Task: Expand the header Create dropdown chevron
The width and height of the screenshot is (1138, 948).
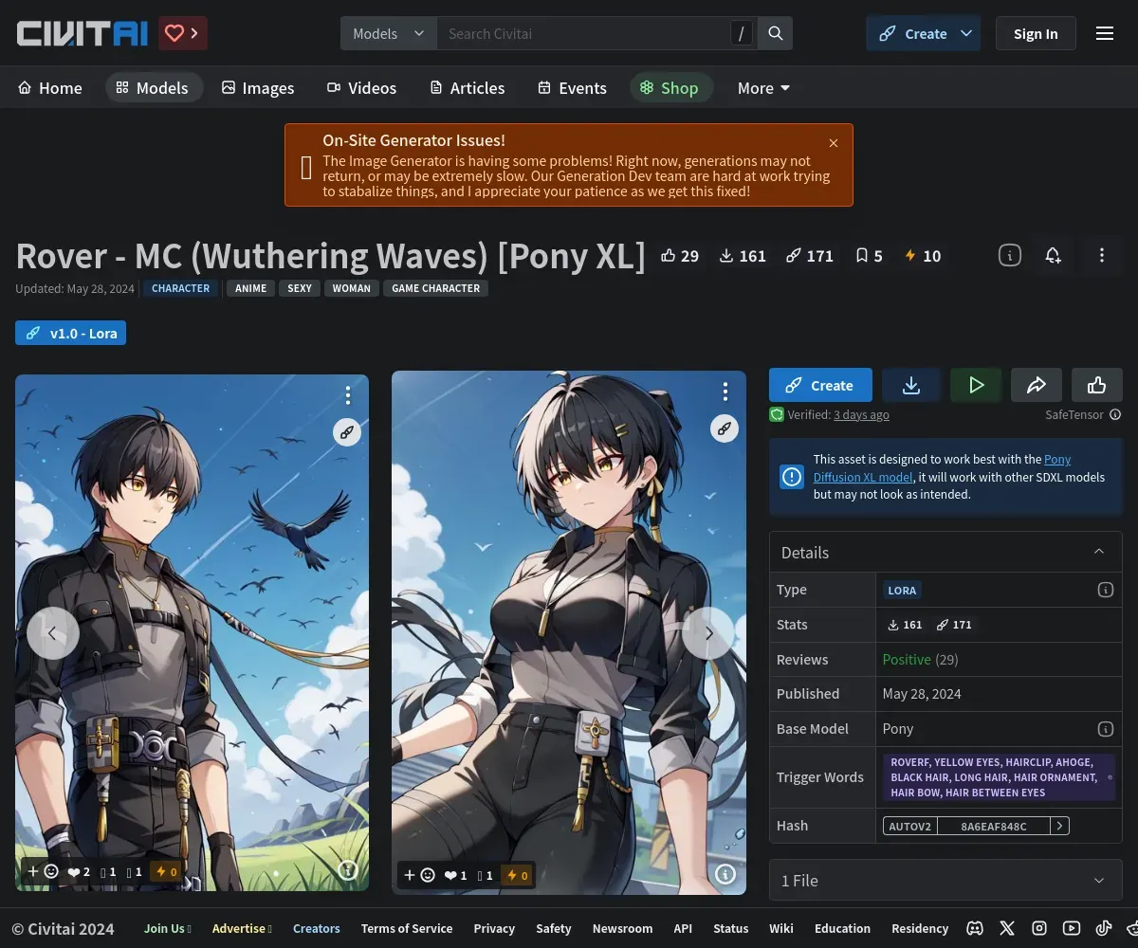Action: pyautogui.click(x=966, y=33)
